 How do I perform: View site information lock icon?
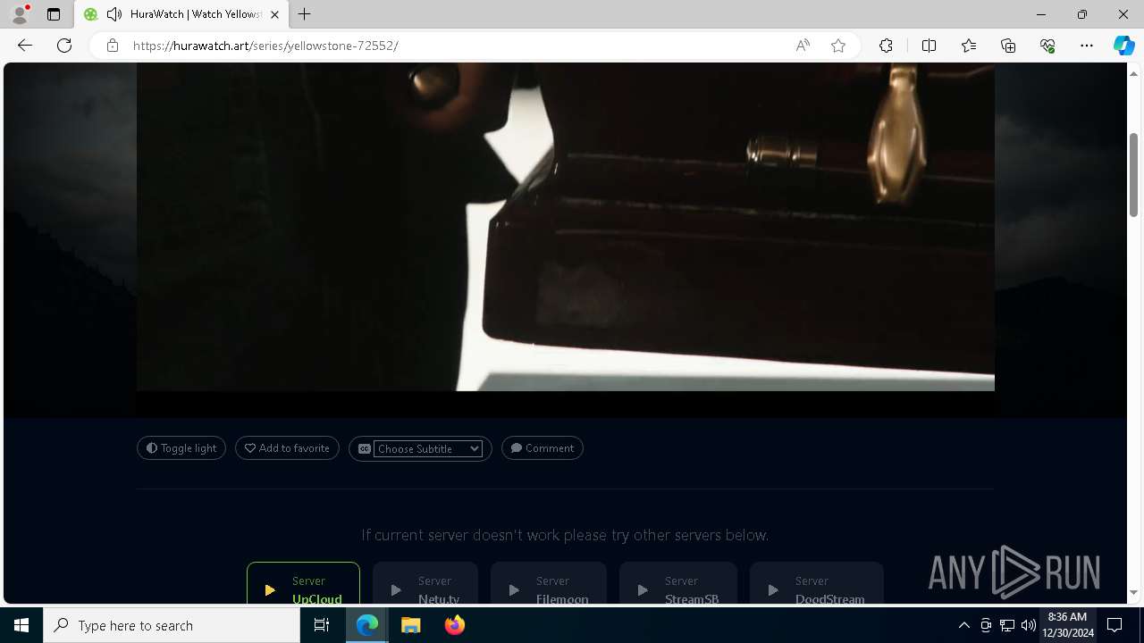(113, 46)
